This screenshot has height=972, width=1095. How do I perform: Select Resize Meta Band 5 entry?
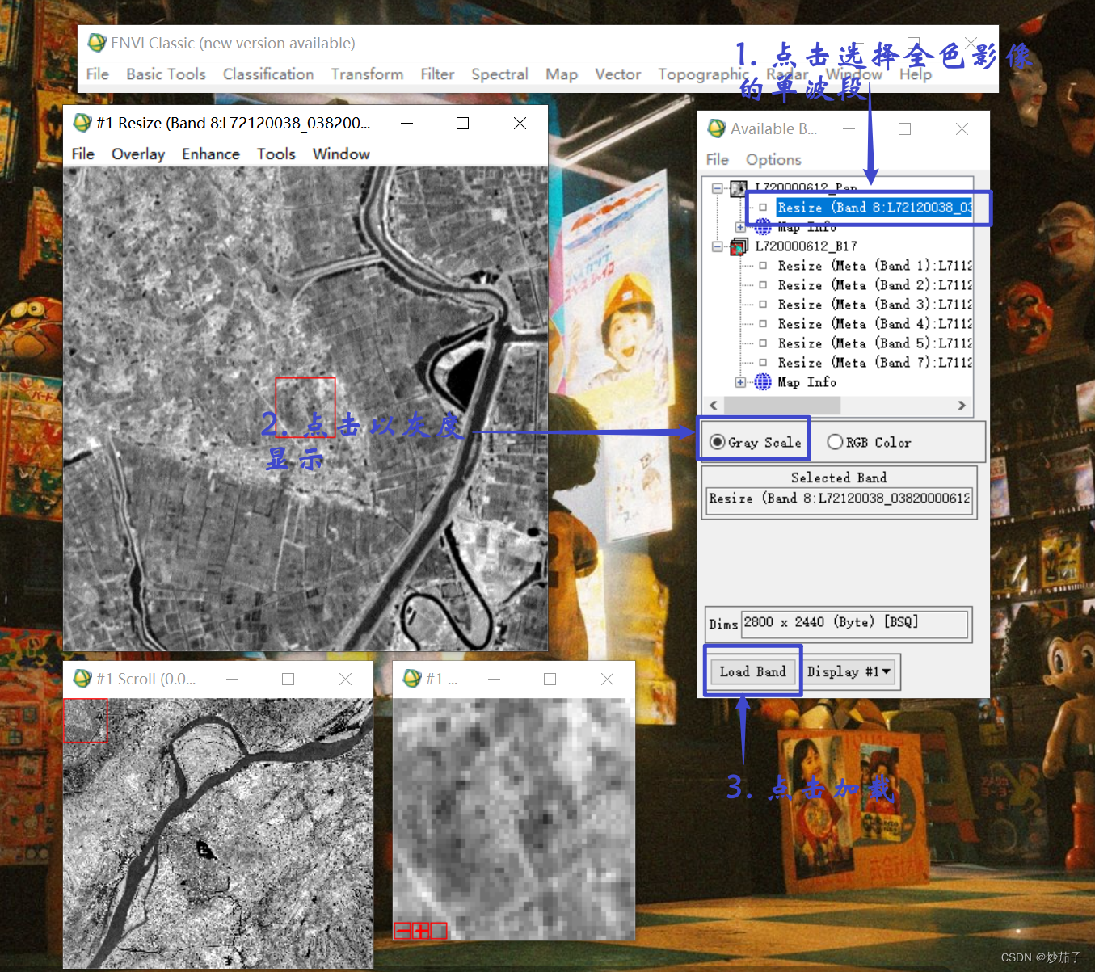click(874, 343)
